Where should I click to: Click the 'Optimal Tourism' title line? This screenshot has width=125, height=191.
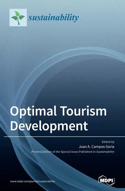coord(58,111)
